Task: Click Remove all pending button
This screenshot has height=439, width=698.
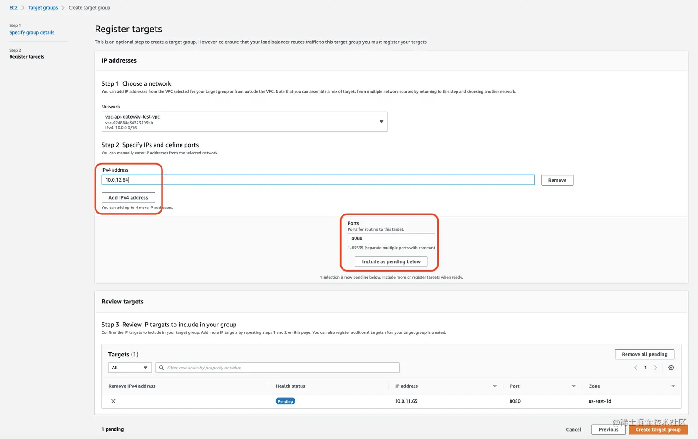Action: [x=644, y=354]
